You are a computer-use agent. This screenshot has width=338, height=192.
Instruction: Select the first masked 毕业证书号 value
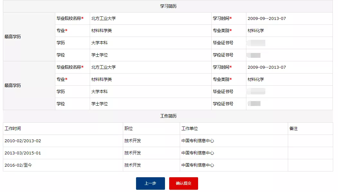[256, 43]
